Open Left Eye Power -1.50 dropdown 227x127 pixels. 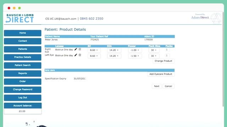pos(135,56)
